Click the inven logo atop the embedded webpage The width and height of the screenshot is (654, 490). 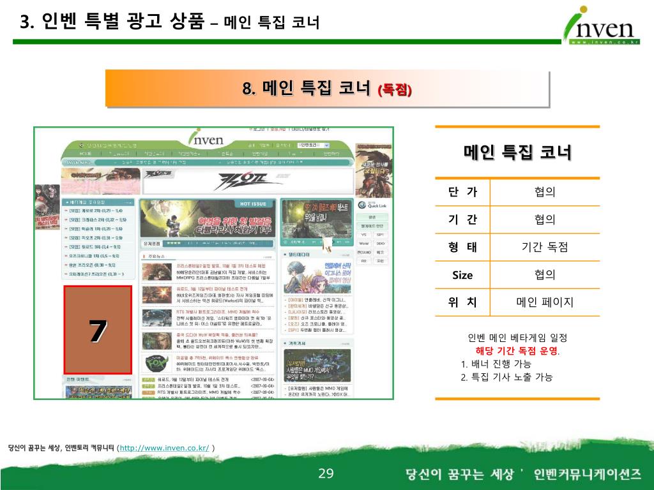[206, 138]
